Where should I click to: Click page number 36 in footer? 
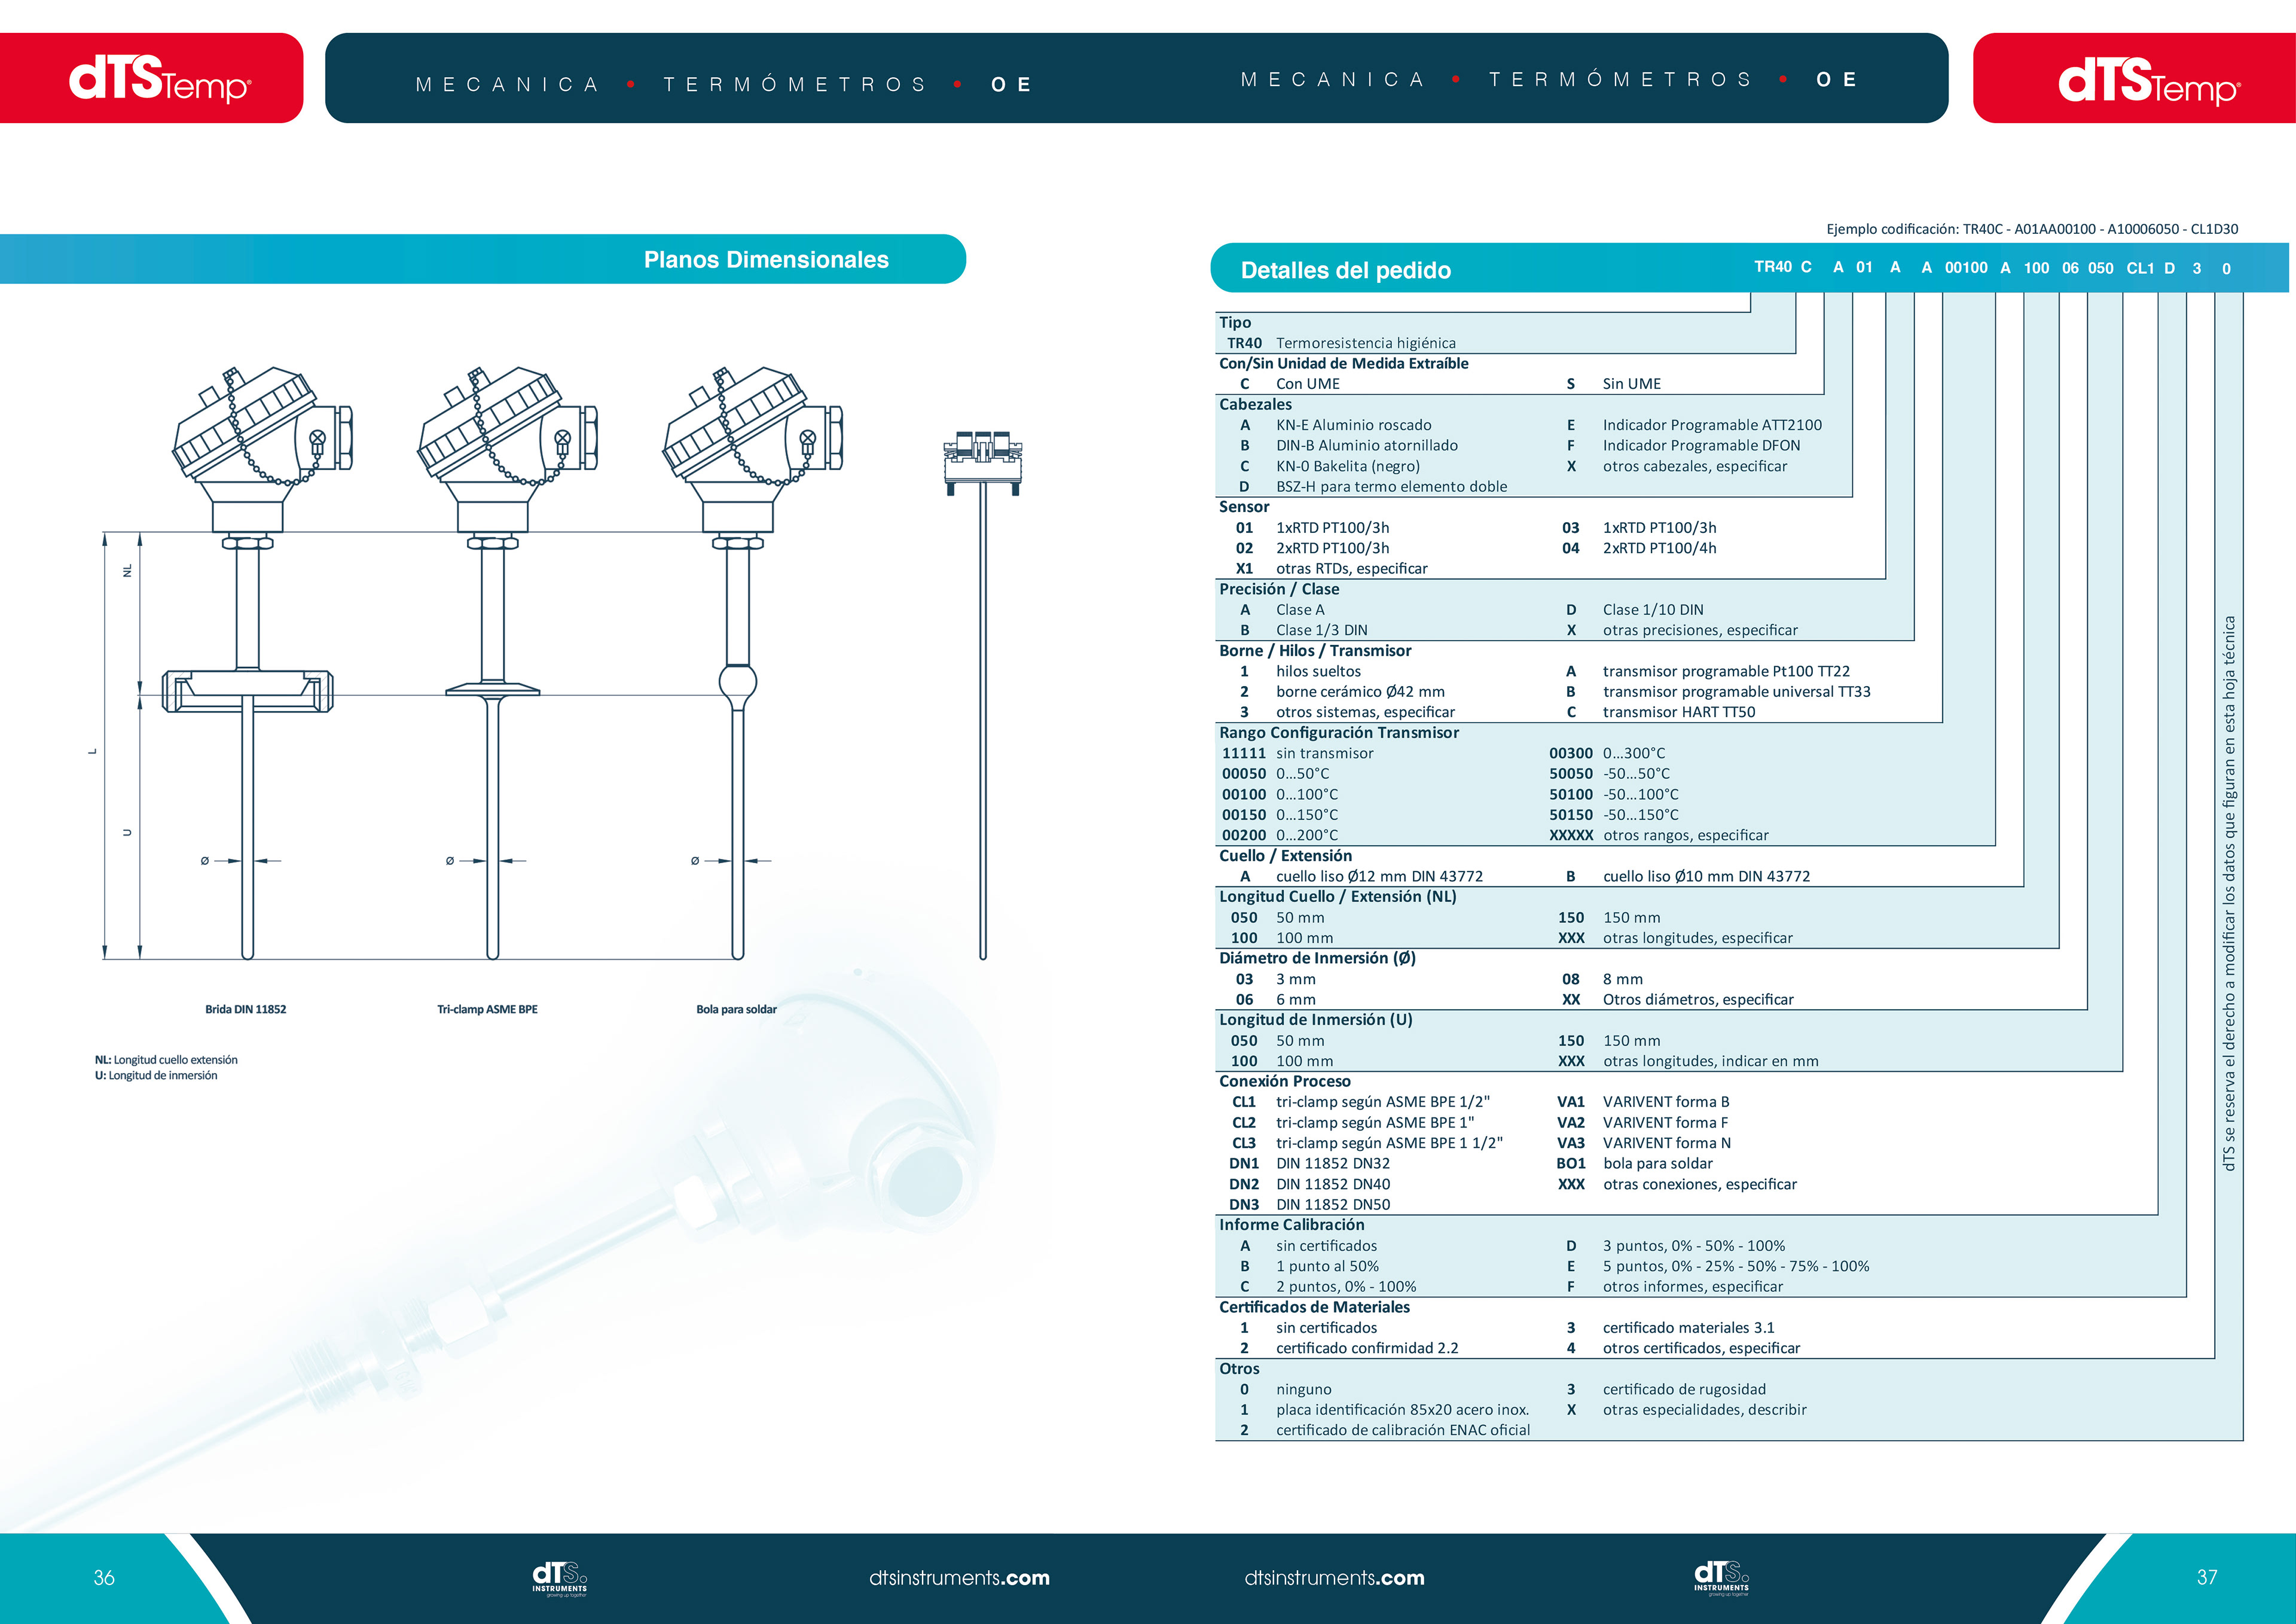(104, 1578)
